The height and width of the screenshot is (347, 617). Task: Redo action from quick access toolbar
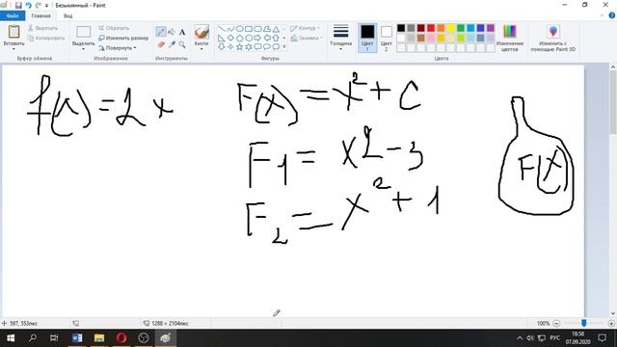(x=39, y=5)
